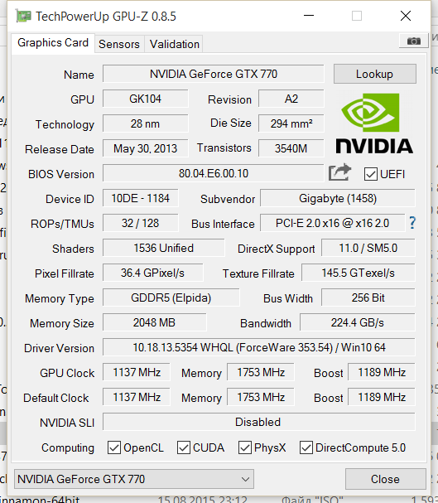Click the NVIDIA logo image
Image resolution: width=438 pixels, height=503 pixels.
coord(374,123)
